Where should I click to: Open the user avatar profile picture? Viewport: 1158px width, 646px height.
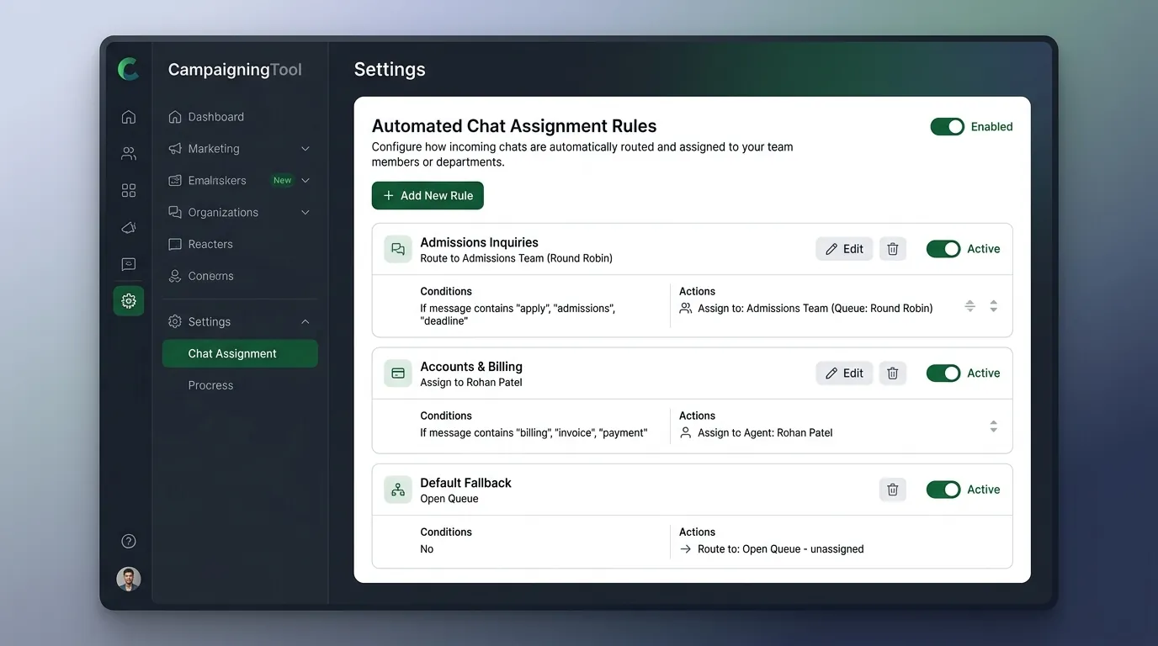coord(129,579)
